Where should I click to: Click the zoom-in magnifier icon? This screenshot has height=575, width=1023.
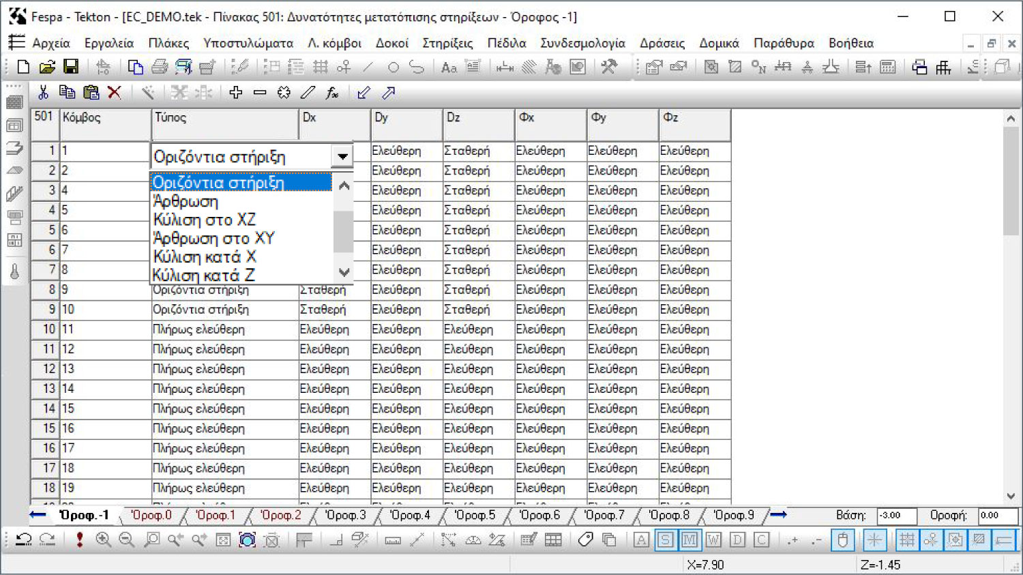[103, 540]
